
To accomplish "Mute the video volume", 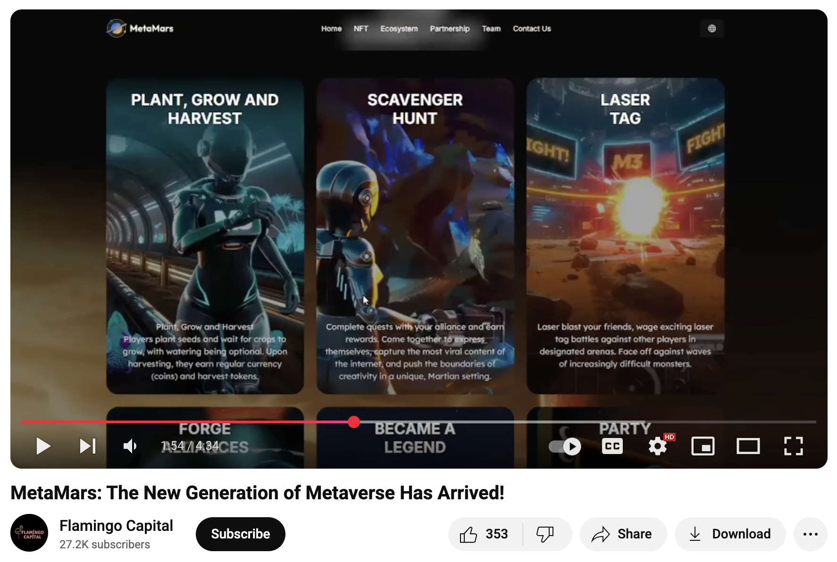I will [130, 446].
